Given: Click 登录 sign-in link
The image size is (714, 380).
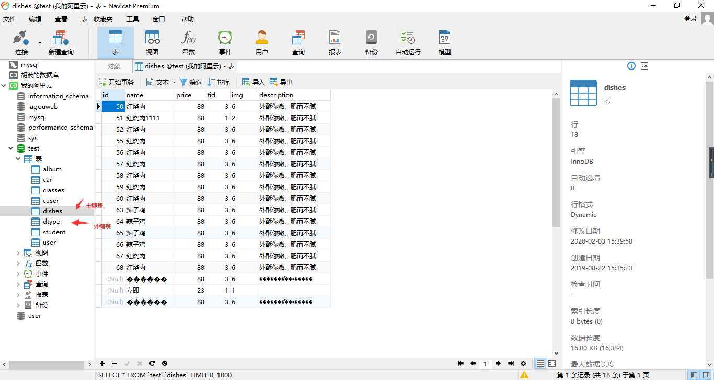Looking at the screenshot, I should [x=690, y=18].
